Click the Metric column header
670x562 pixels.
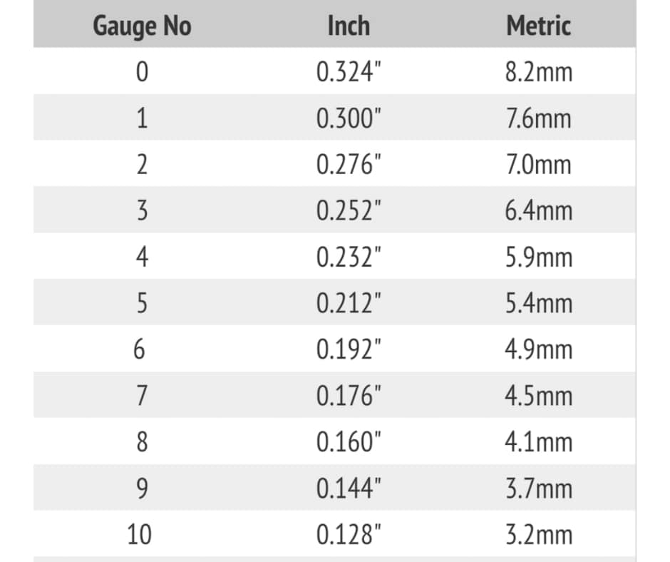click(538, 26)
